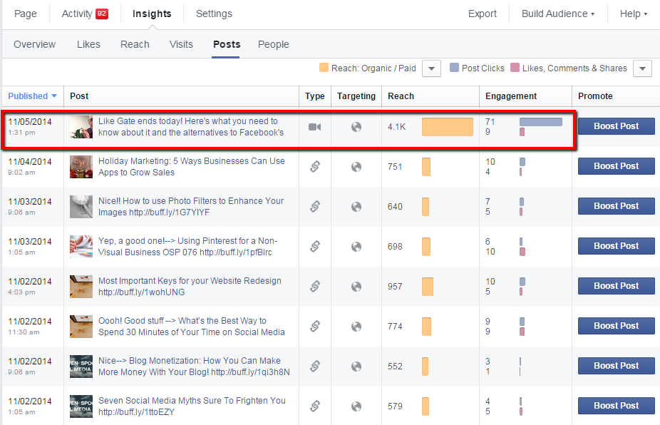
Task: Click the globe targeting icon for Photo Filters post
Action: point(356,207)
